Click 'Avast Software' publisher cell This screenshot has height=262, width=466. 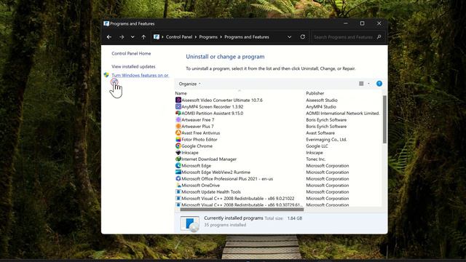click(320, 132)
